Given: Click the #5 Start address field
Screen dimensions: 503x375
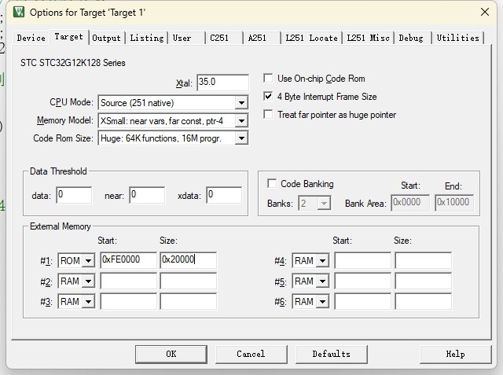Looking at the screenshot, I should 363,281.
